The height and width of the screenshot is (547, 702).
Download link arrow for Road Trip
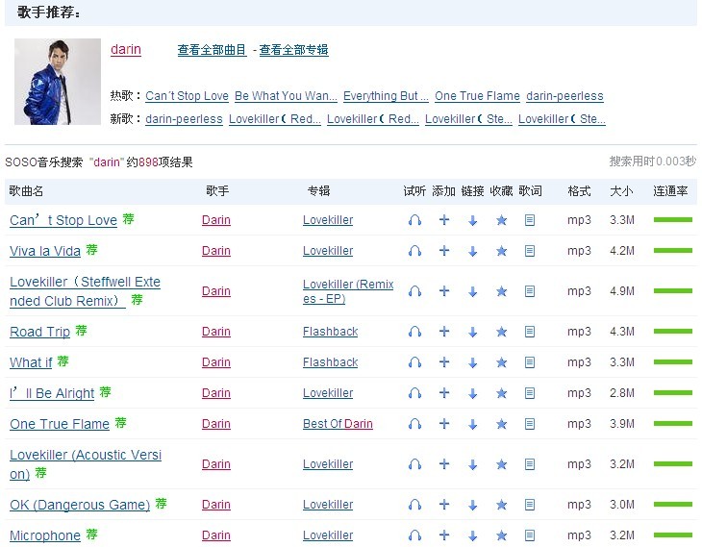473,332
